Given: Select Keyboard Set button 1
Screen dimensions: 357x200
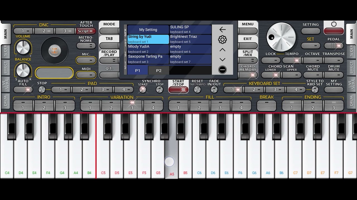Looking at the screenshot, I should [233, 90].
